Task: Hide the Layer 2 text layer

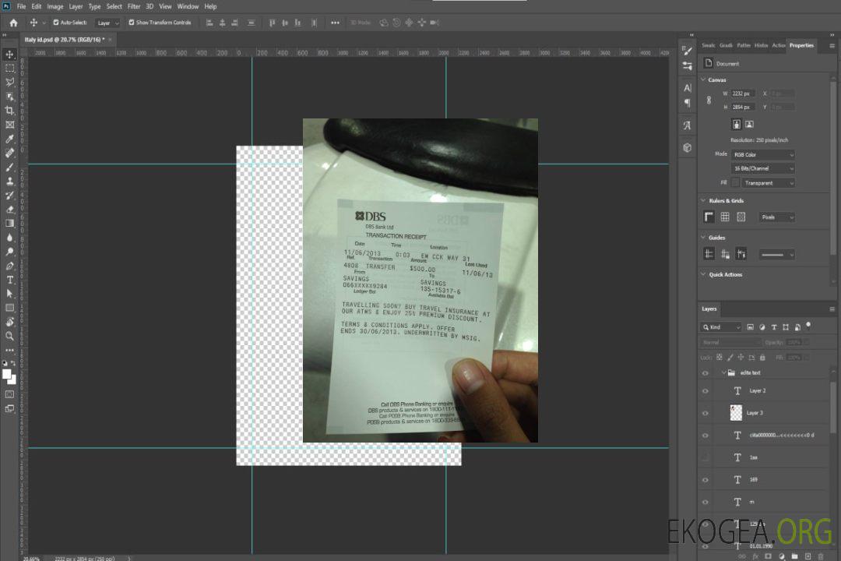Action: (x=706, y=391)
